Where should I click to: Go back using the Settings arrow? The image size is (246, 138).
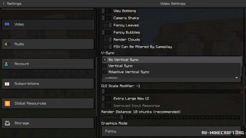pyautogui.click(x=4, y=4)
